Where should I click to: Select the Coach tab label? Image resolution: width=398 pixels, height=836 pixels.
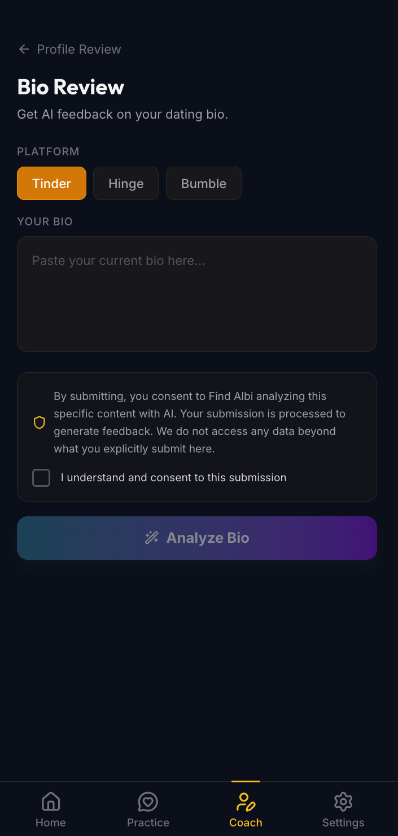246,822
